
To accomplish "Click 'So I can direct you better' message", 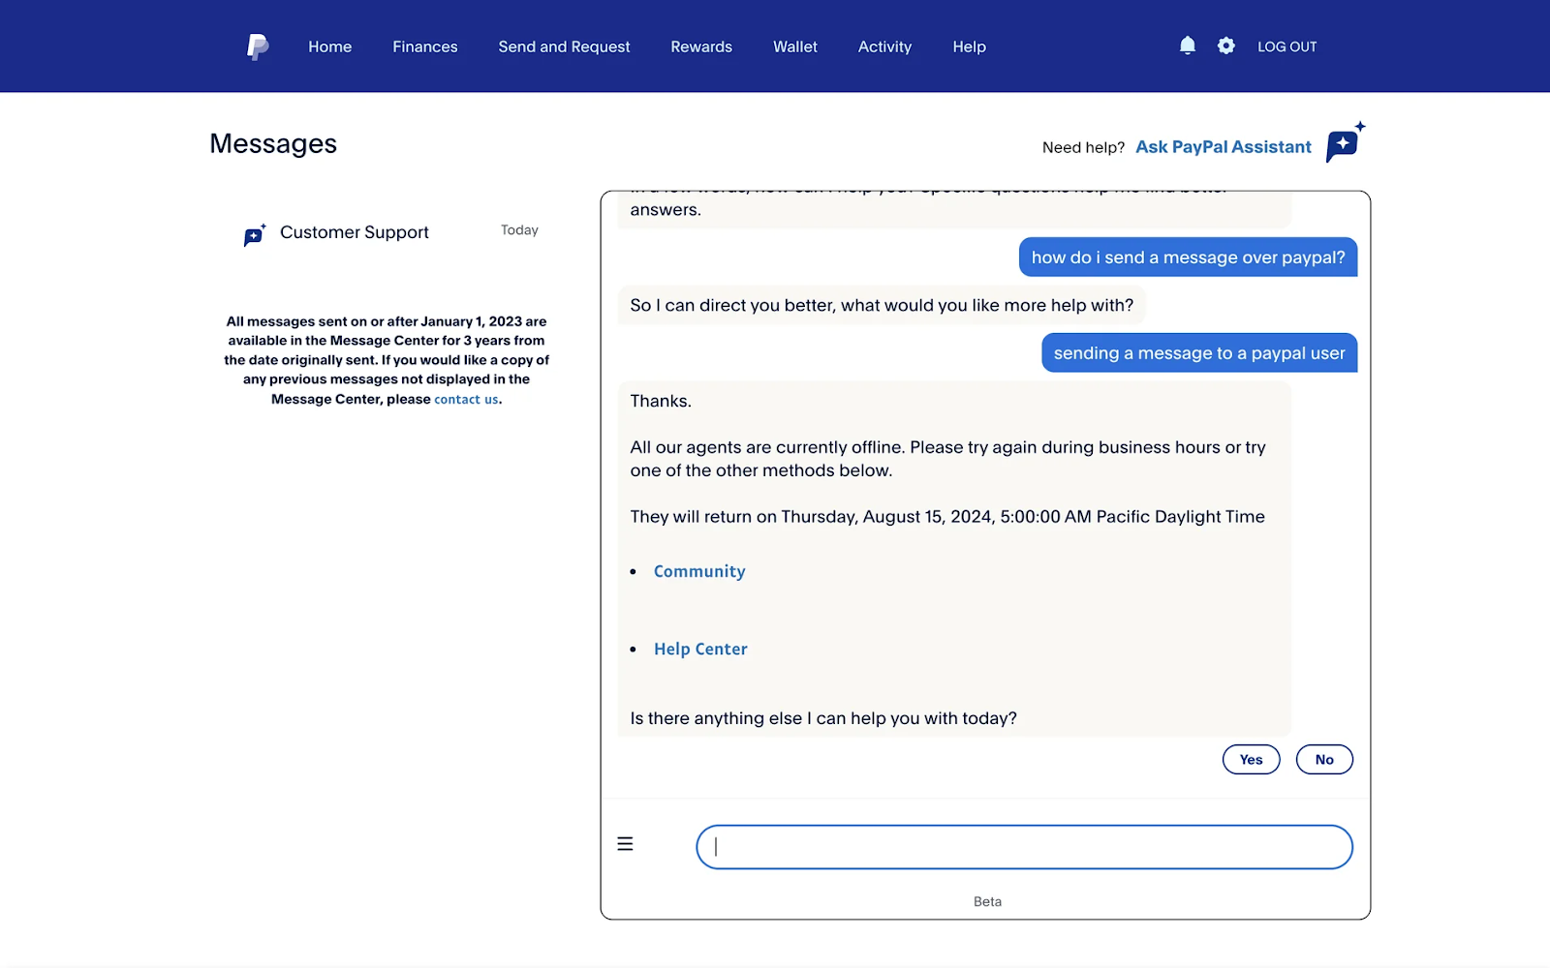I will click(882, 305).
